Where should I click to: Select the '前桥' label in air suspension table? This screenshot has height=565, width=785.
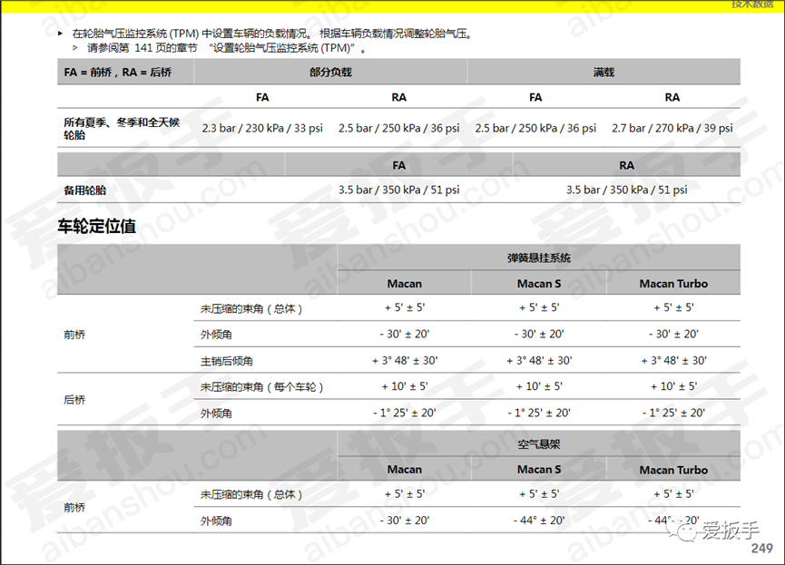coord(74,508)
